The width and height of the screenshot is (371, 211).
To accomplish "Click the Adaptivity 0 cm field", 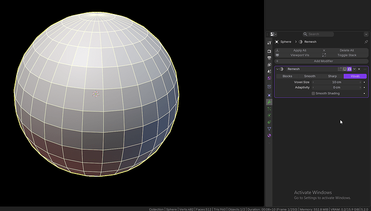I will (337, 88).
